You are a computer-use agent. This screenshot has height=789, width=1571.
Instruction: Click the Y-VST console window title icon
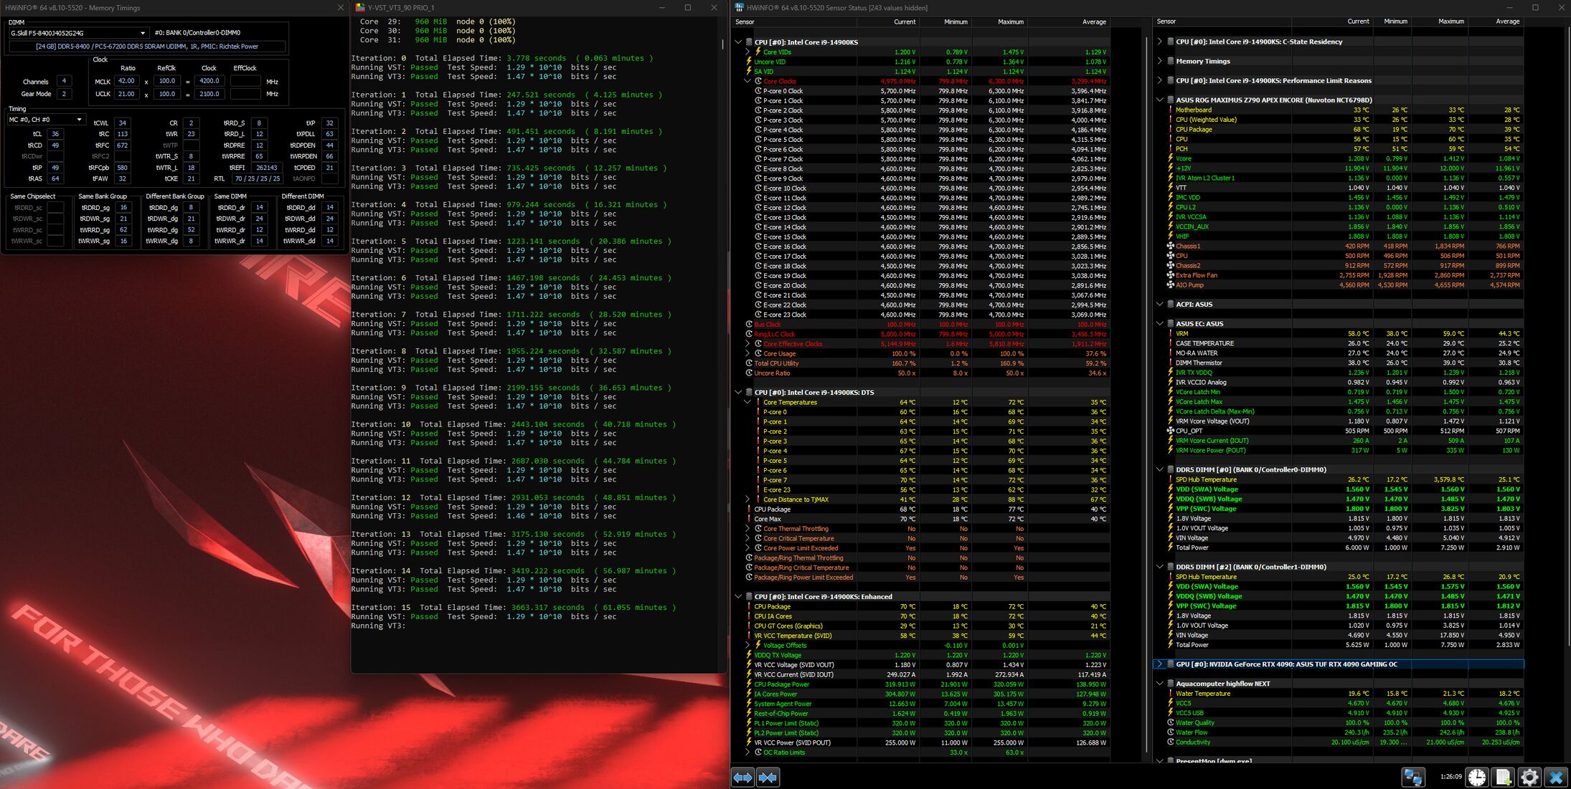click(x=360, y=7)
